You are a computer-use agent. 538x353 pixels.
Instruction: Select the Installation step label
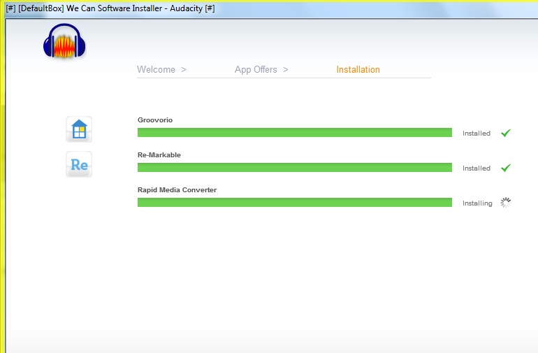click(358, 70)
